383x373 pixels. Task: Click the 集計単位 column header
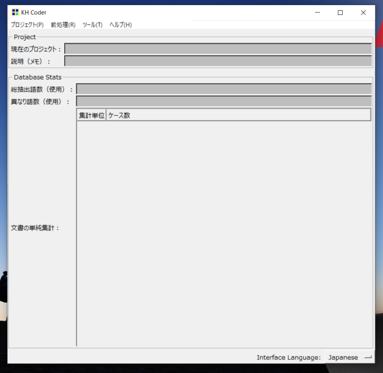pos(91,115)
